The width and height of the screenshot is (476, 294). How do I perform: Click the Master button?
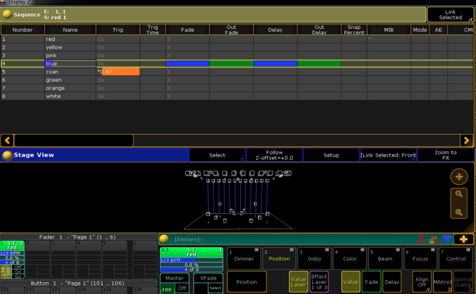[x=175, y=278]
